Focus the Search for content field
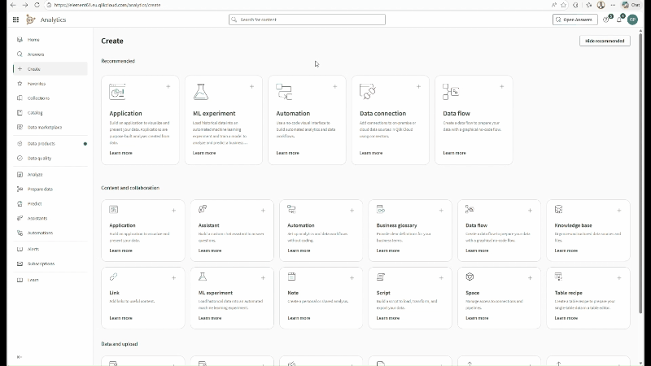 point(307,20)
